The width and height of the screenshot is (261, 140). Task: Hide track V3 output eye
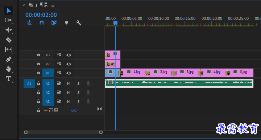click(x=69, y=55)
